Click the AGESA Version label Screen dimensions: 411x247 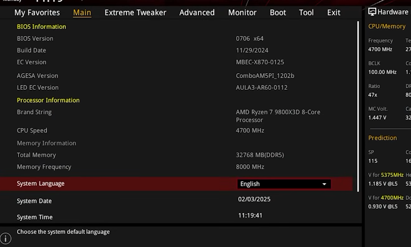37,76
